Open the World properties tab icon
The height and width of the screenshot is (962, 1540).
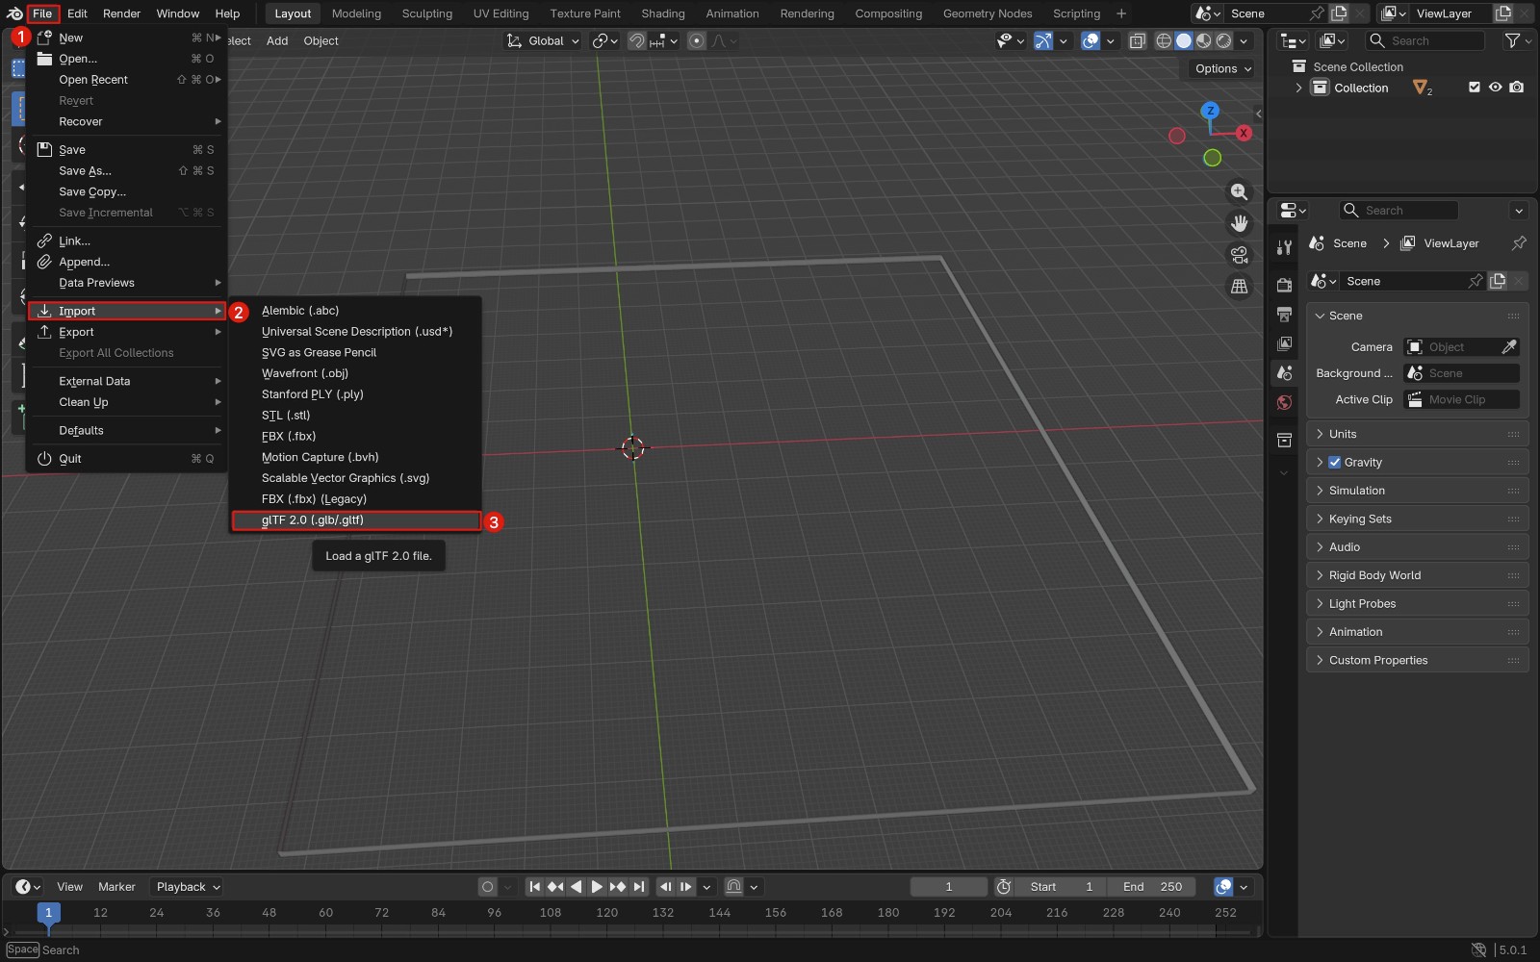[x=1284, y=403]
